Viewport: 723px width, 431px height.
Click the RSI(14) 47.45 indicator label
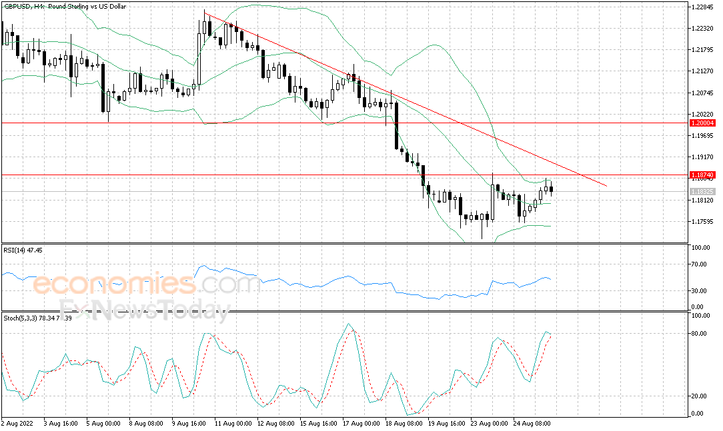(23, 250)
